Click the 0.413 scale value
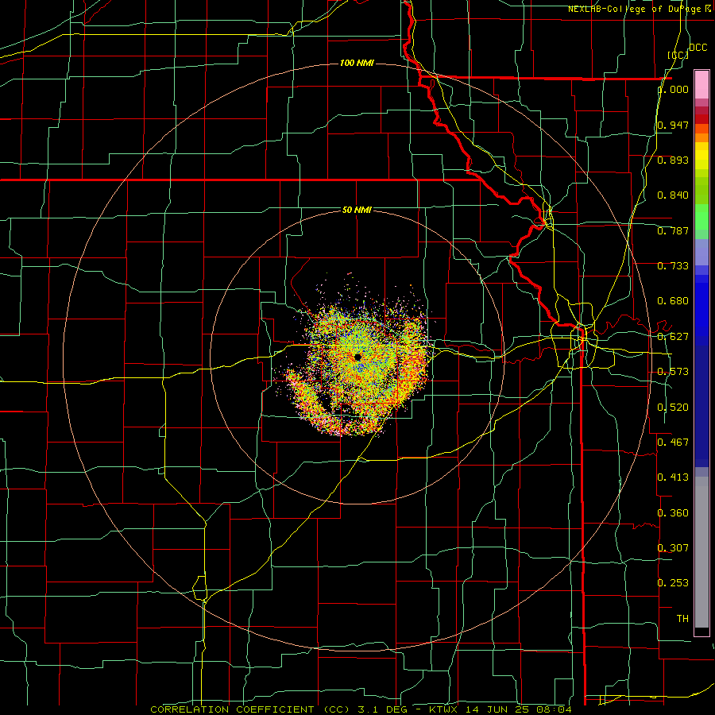The image size is (715, 715). (673, 477)
